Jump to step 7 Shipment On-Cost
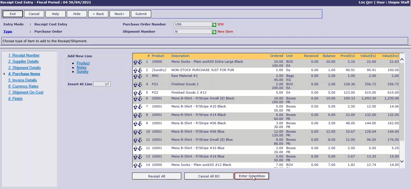Image resolution: width=411 pixels, height=189 pixels. (26, 92)
